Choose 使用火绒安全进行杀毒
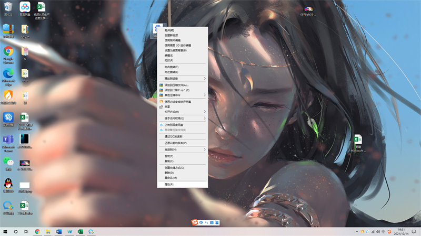Viewport: 421px width, 236px height. tap(182, 102)
